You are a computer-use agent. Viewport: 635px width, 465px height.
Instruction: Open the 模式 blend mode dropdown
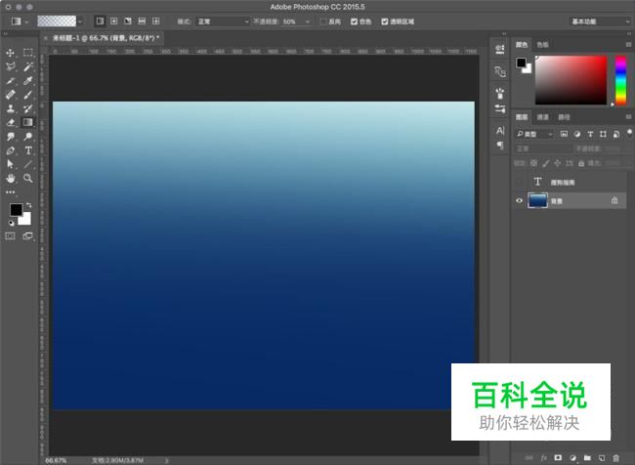225,21
